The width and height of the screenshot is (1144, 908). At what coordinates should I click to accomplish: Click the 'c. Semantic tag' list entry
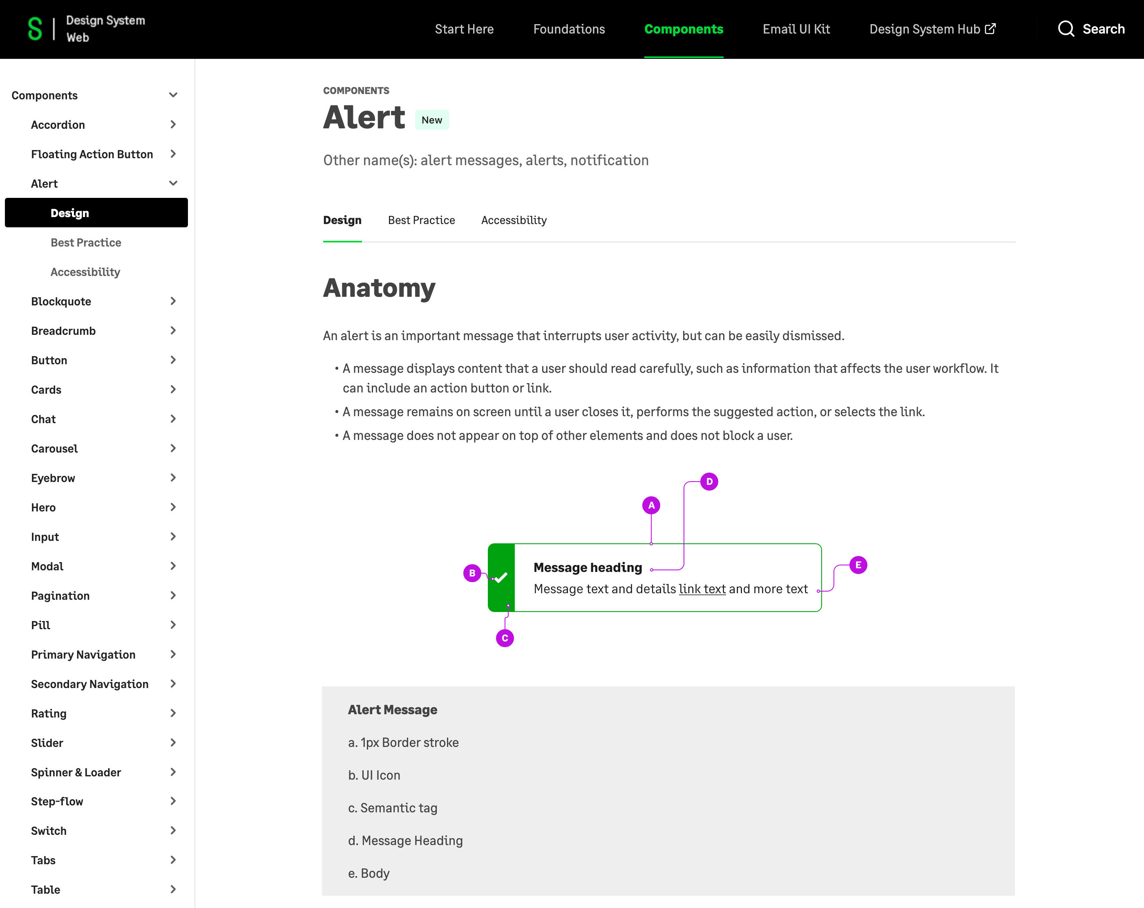click(393, 808)
